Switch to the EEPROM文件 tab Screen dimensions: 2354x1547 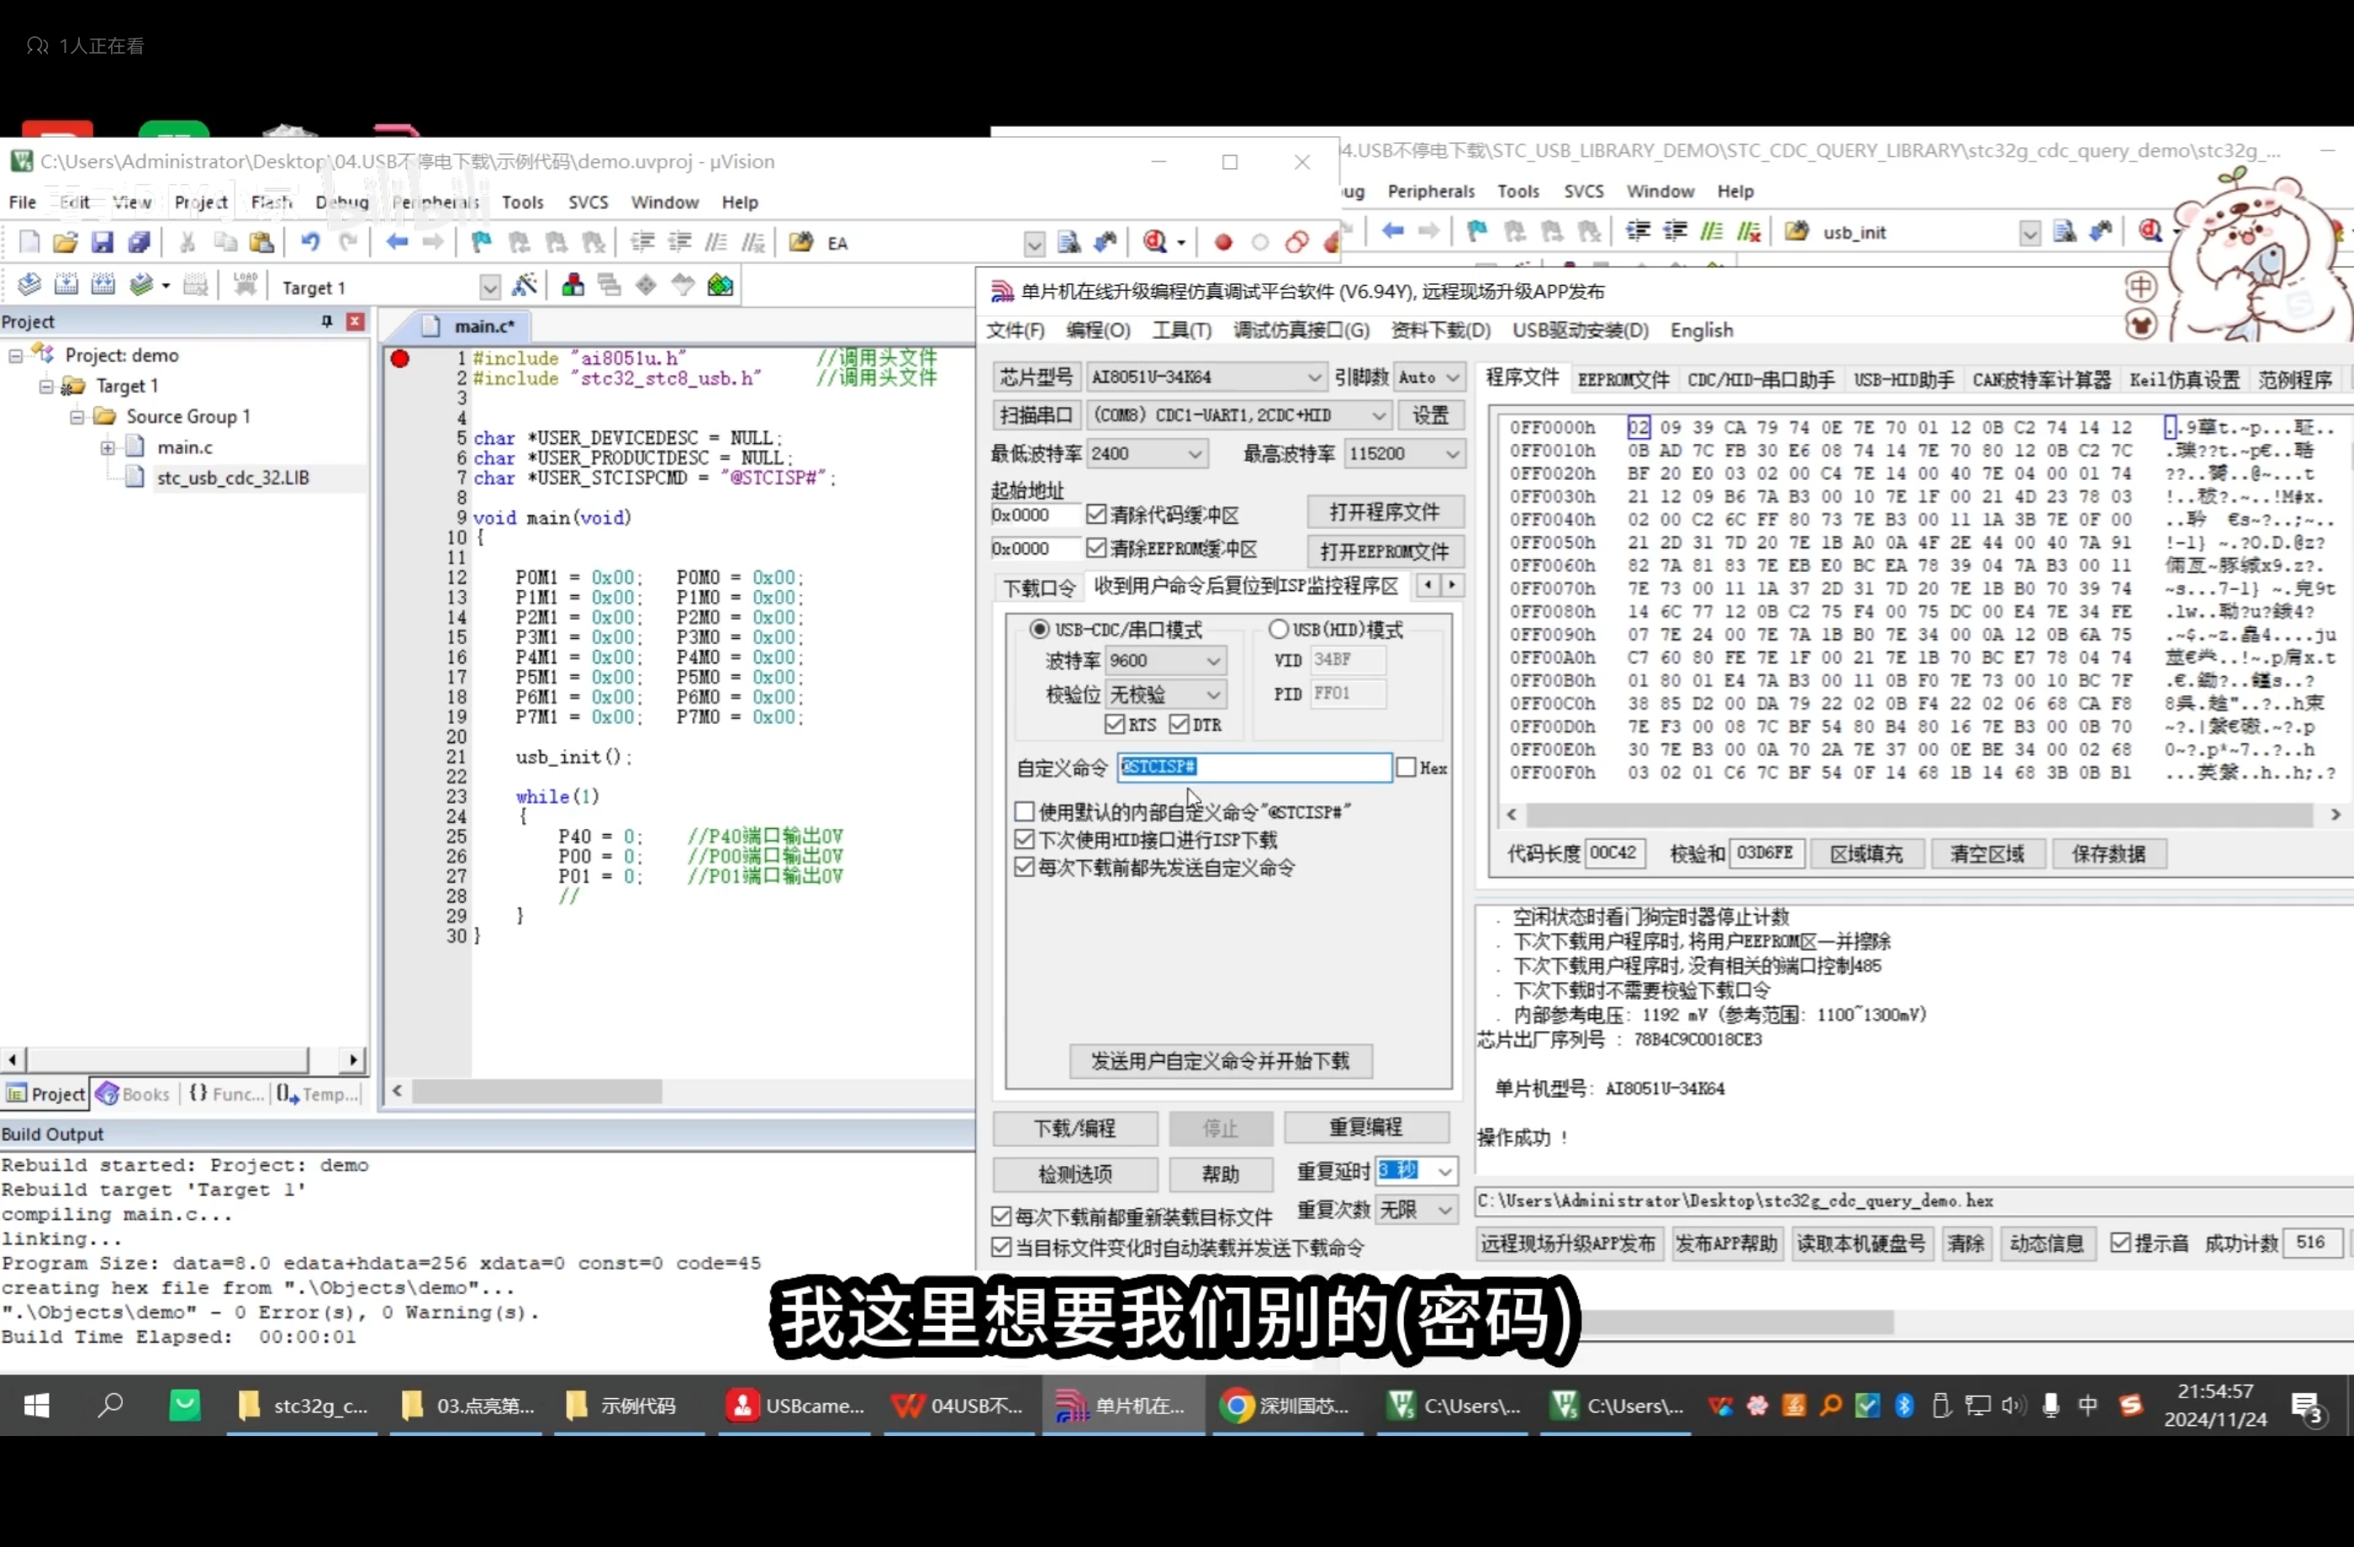tap(1622, 380)
